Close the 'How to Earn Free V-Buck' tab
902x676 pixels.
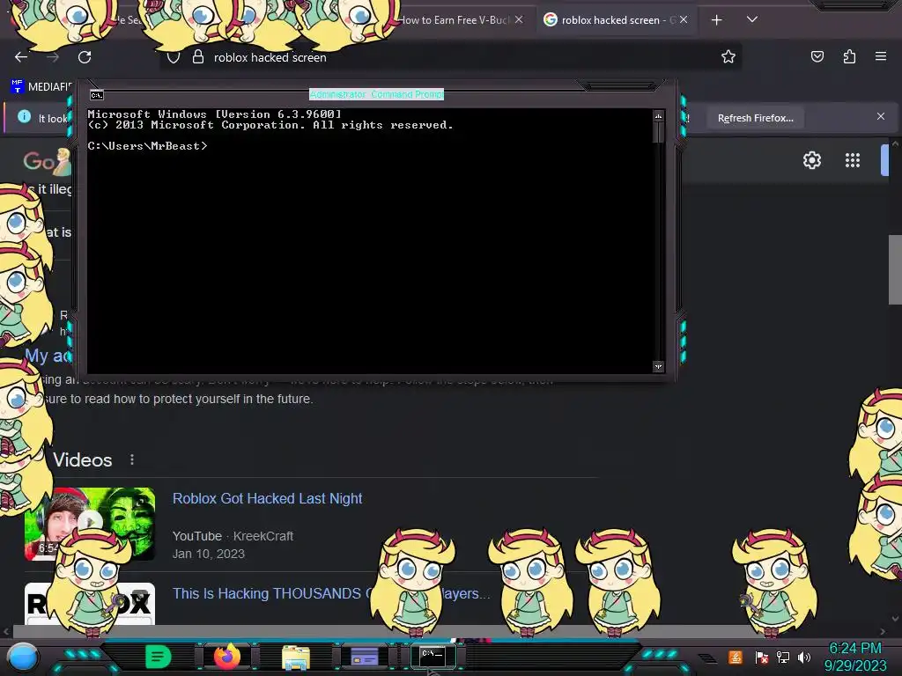pyautogui.click(x=519, y=19)
